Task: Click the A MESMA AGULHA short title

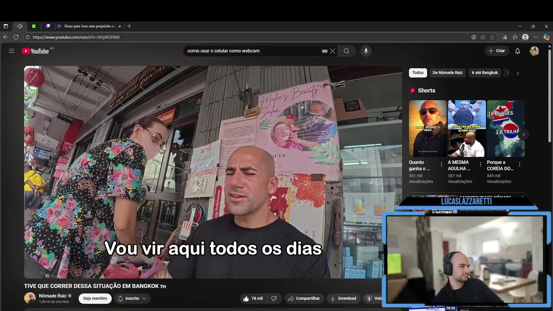Action: tap(459, 165)
